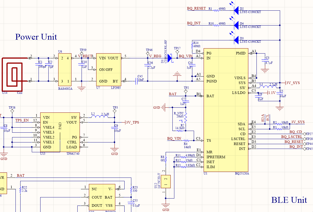Click the V_REG net label

pyautogui.click(x=155, y=56)
